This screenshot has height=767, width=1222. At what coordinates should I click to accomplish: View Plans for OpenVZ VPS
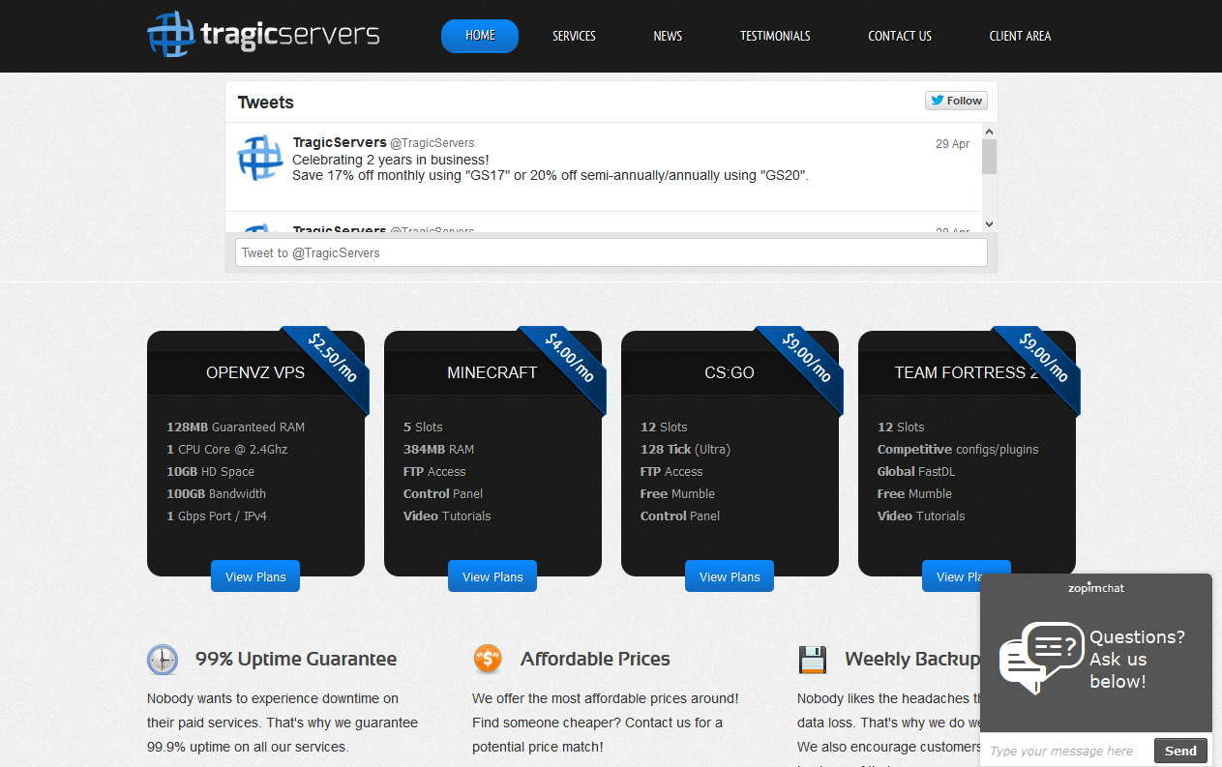pyautogui.click(x=255, y=576)
